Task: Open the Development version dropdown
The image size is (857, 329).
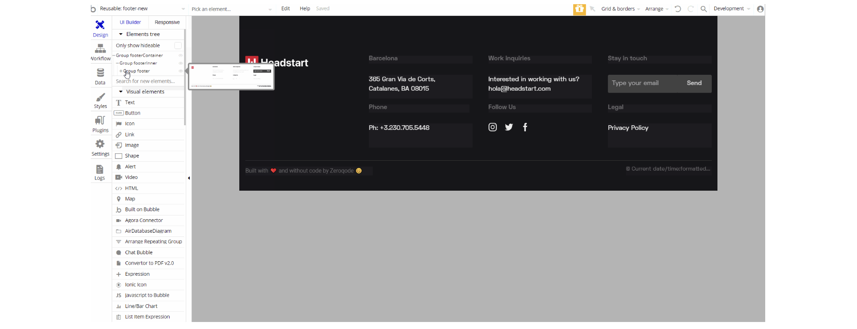Action: point(731,9)
